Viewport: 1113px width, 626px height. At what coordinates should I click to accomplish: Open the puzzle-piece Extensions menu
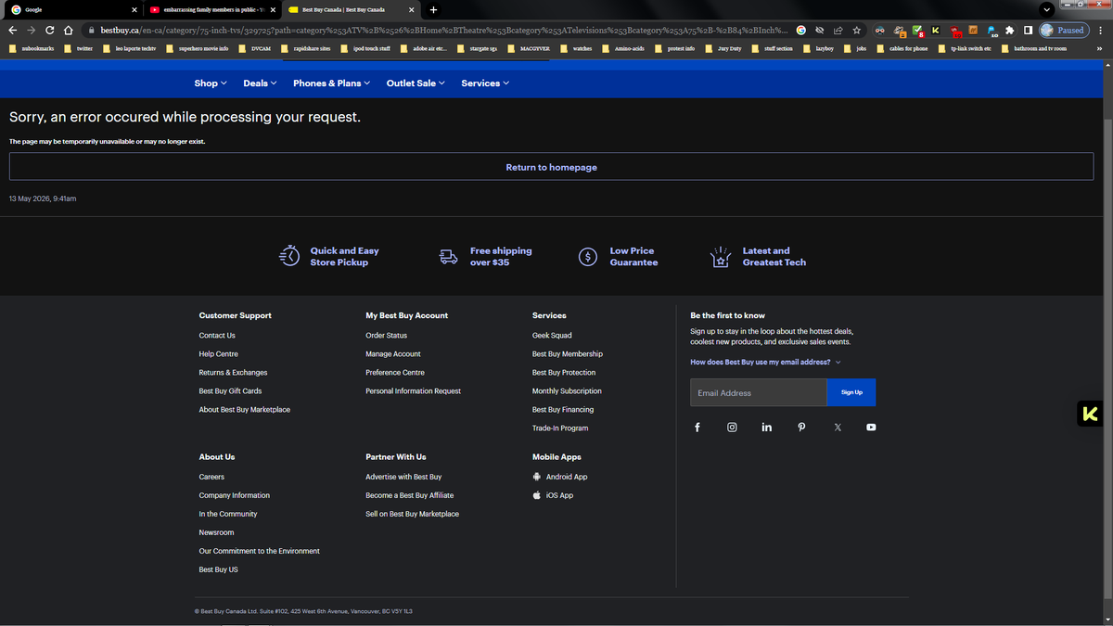coord(1010,30)
